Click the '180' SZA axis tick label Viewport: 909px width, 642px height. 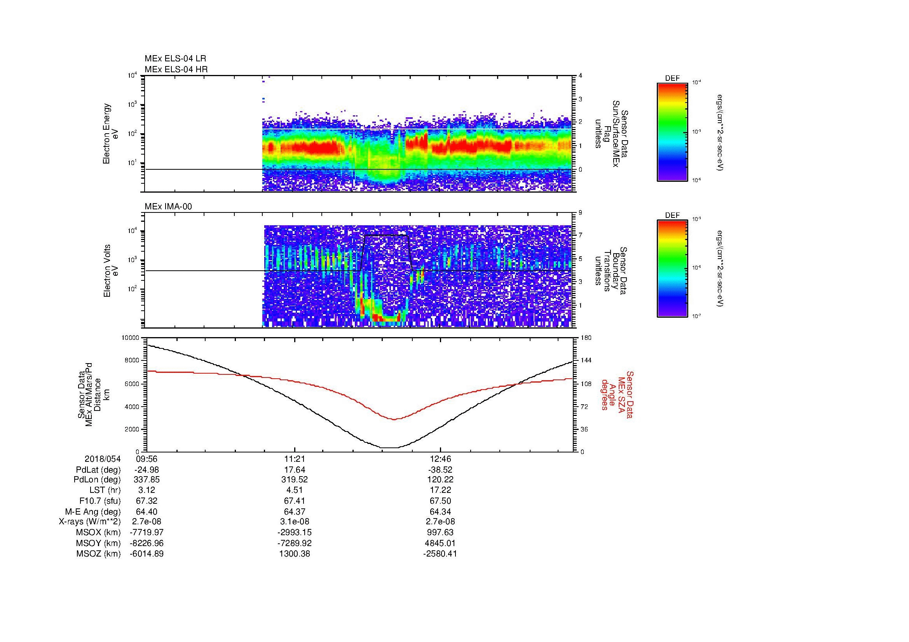(586, 338)
